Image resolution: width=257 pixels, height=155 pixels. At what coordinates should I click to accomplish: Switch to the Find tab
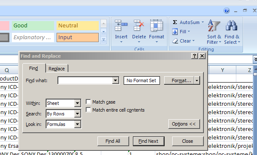click(34, 68)
